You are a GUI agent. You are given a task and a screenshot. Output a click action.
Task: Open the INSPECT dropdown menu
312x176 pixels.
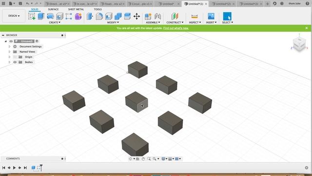click(195, 22)
